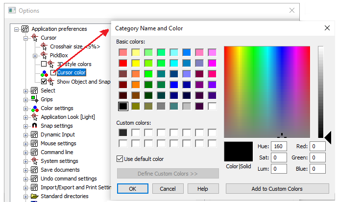
Task: Pick the yellow basic color swatch
Action: pos(136,63)
